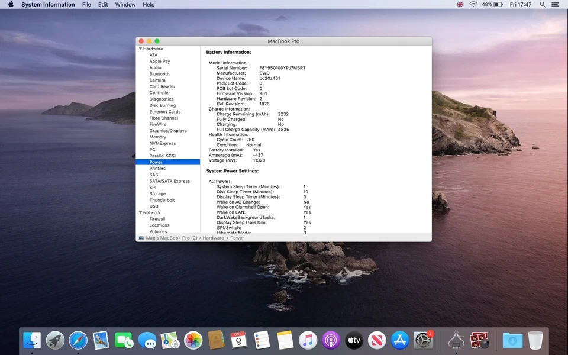Viewport: 568px width, 355px height.
Task: Open Finder from the Dock
Action: click(32, 341)
